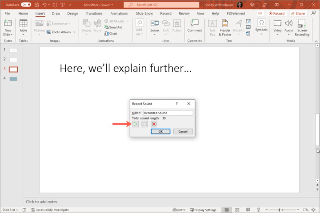The height and width of the screenshot is (213, 320).
Task: Toggle the AutoSave switch
Action: click(x=26, y=4)
